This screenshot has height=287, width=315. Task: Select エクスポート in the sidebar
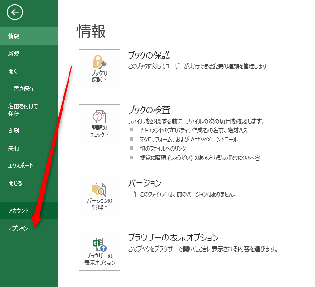pyautogui.click(x=29, y=166)
